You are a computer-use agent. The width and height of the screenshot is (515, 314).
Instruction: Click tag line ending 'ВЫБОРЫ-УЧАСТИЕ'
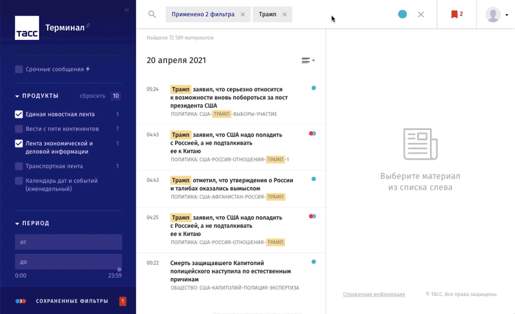click(223, 114)
